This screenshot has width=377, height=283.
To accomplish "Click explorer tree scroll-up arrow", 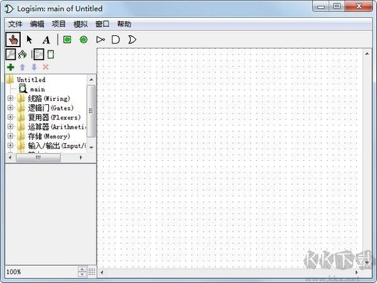I will coord(91,79).
